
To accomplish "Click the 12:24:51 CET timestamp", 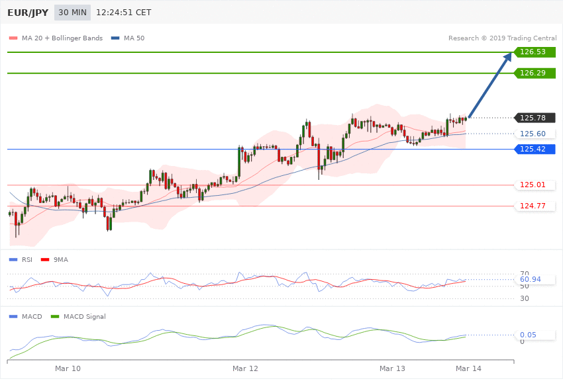I will (x=123, y=13).
